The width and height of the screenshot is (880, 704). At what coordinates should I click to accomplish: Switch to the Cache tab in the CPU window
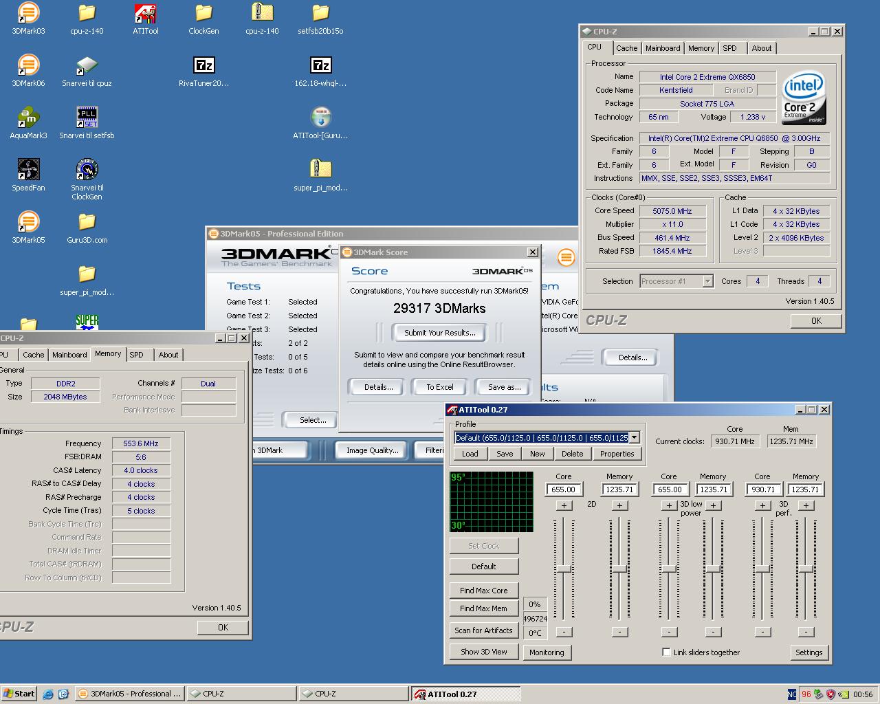point(626,48)
